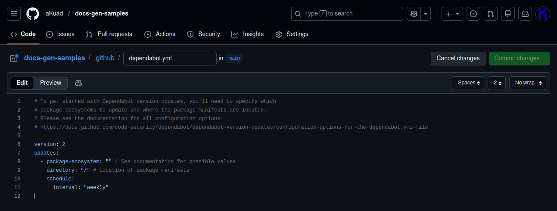Open the aKuad owner link
The height and width of the screenshot is (211, 557).
click(x=54, y=13)
